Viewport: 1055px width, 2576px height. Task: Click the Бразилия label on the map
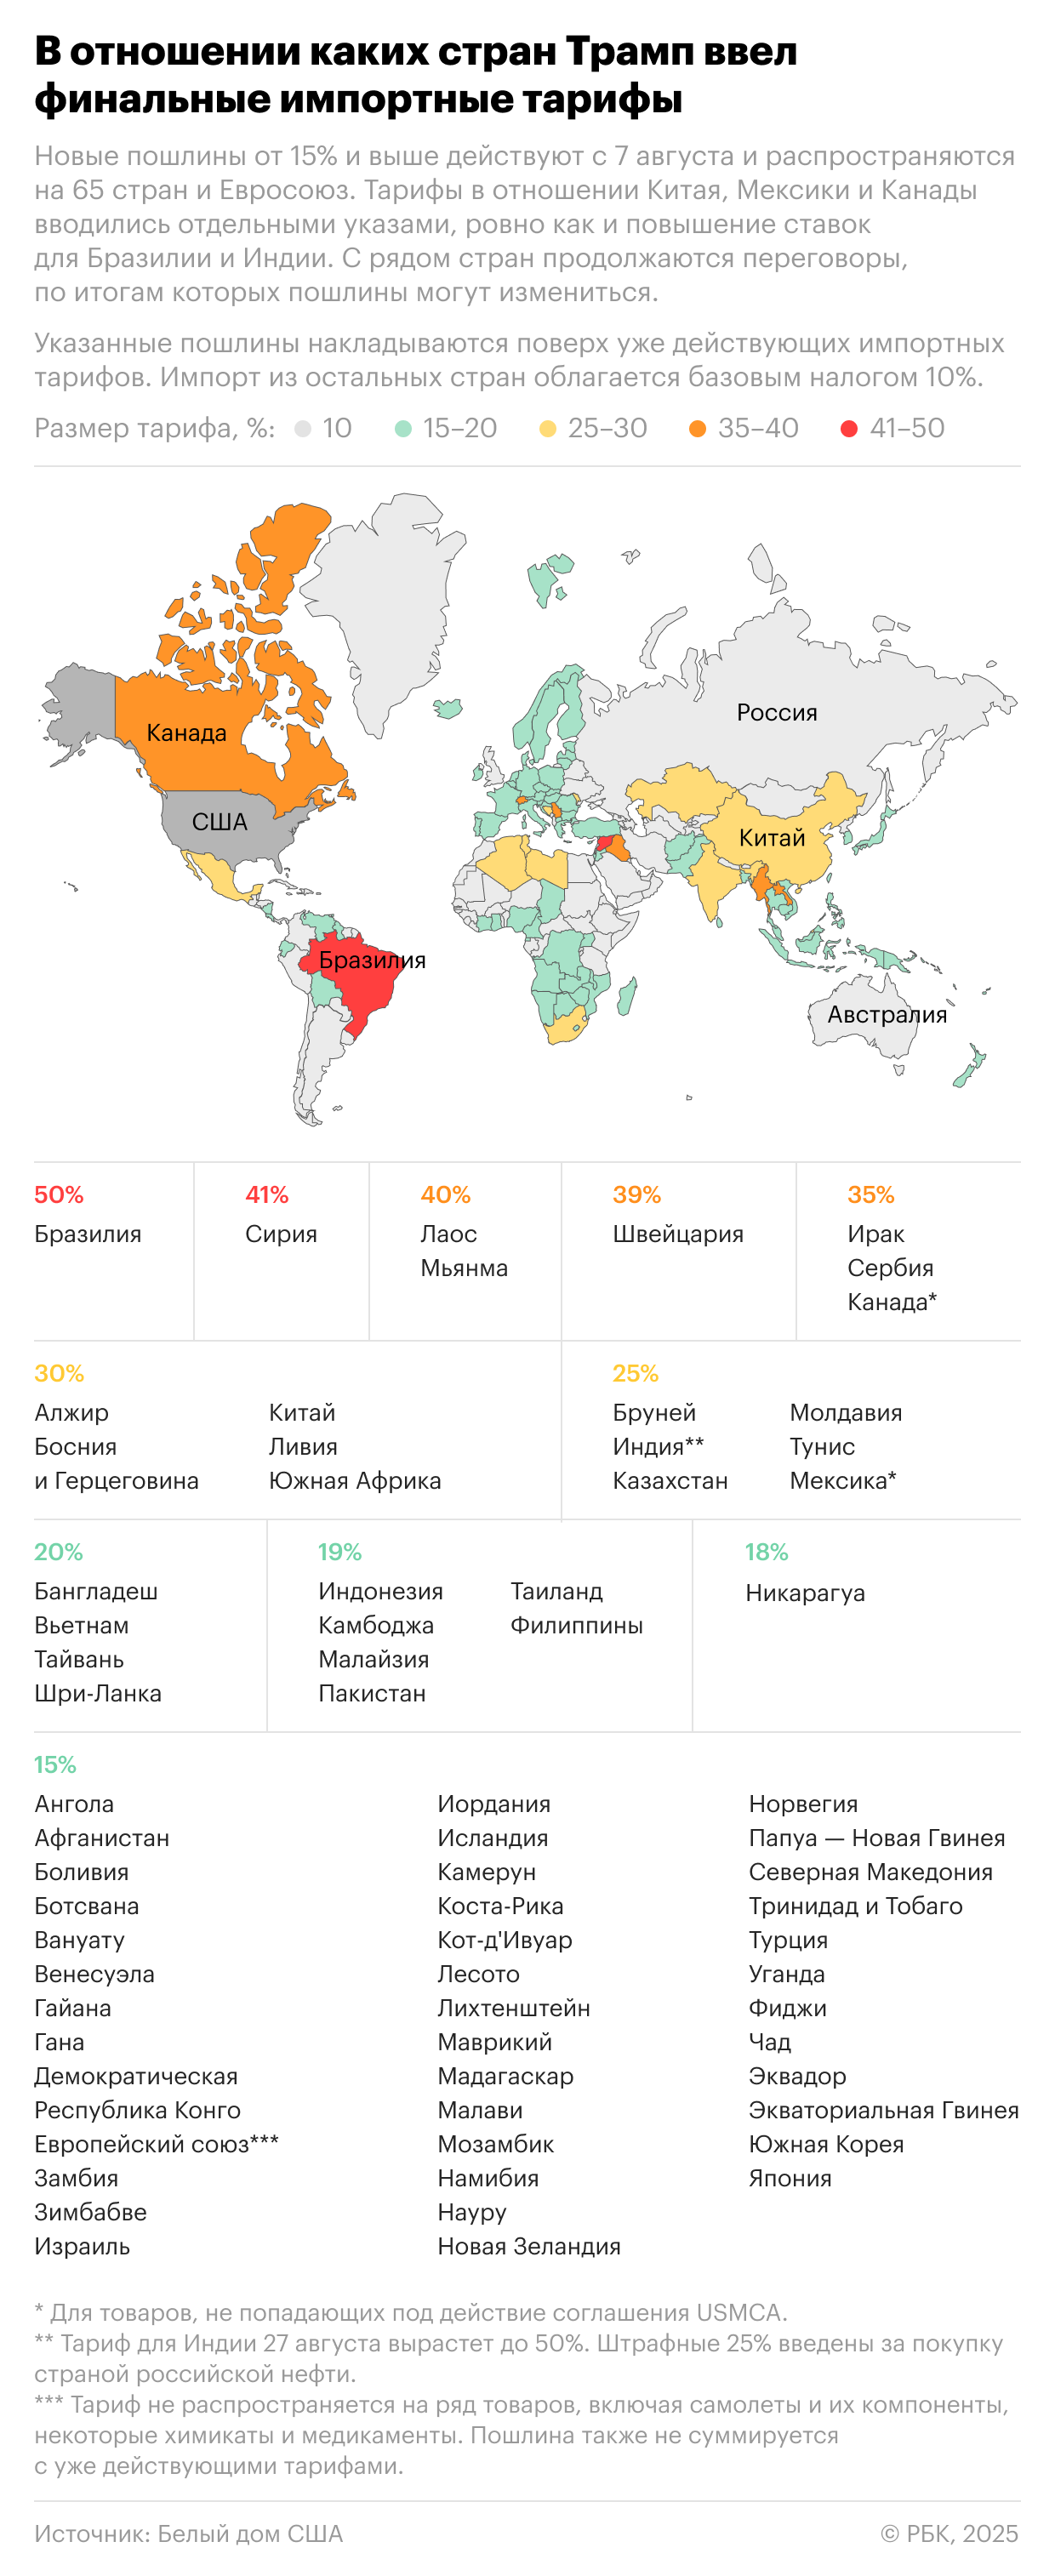click(x=372, y=960)
